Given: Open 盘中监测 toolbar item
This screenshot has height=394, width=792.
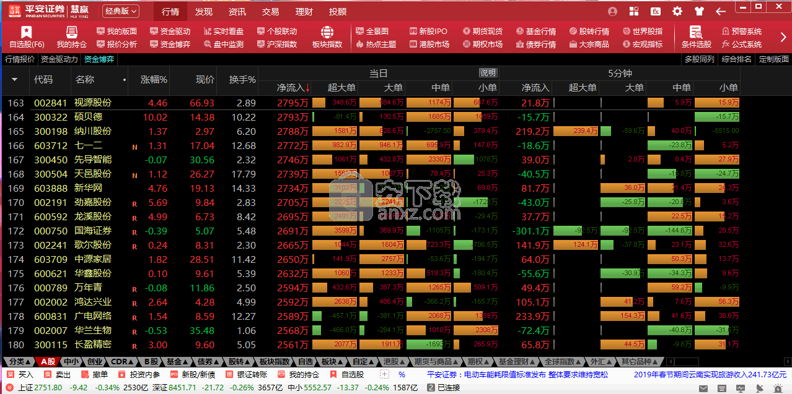Looking at the screenshot, I should (223, 44).
